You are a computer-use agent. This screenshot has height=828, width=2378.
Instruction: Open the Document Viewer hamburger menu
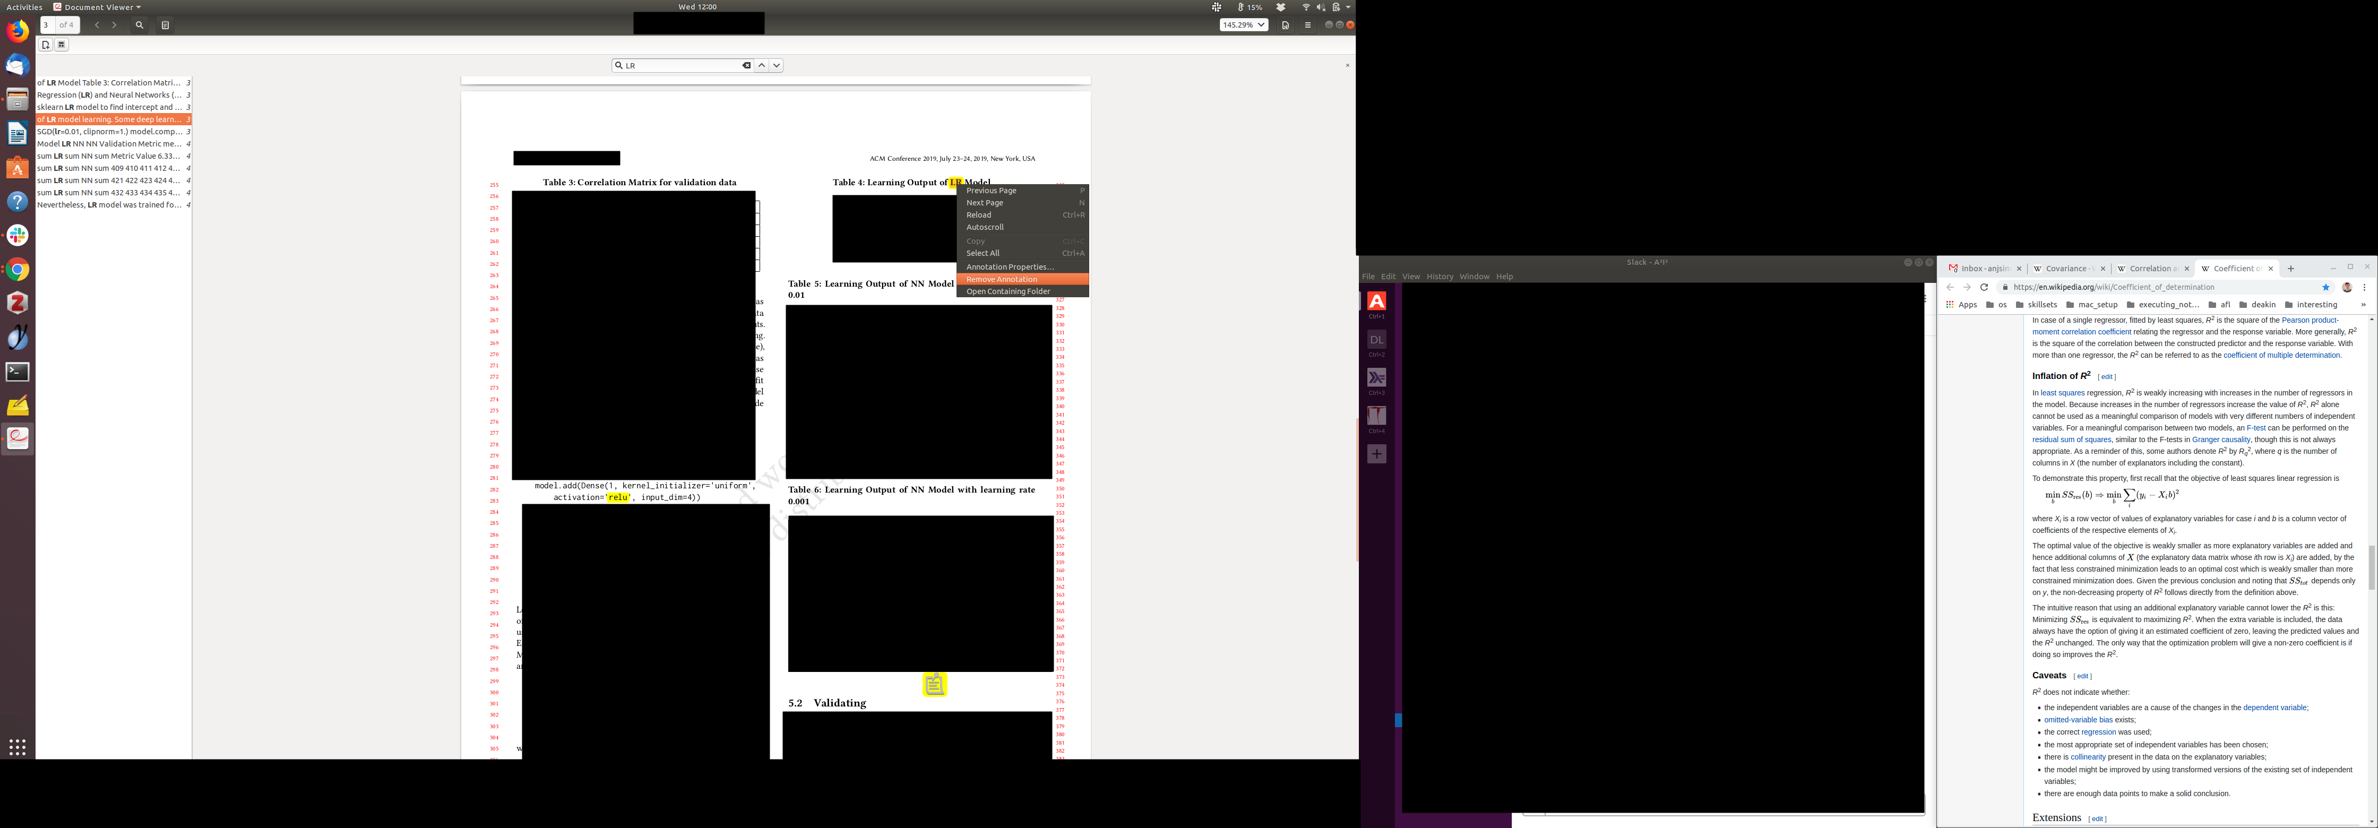click(1307, 25)
